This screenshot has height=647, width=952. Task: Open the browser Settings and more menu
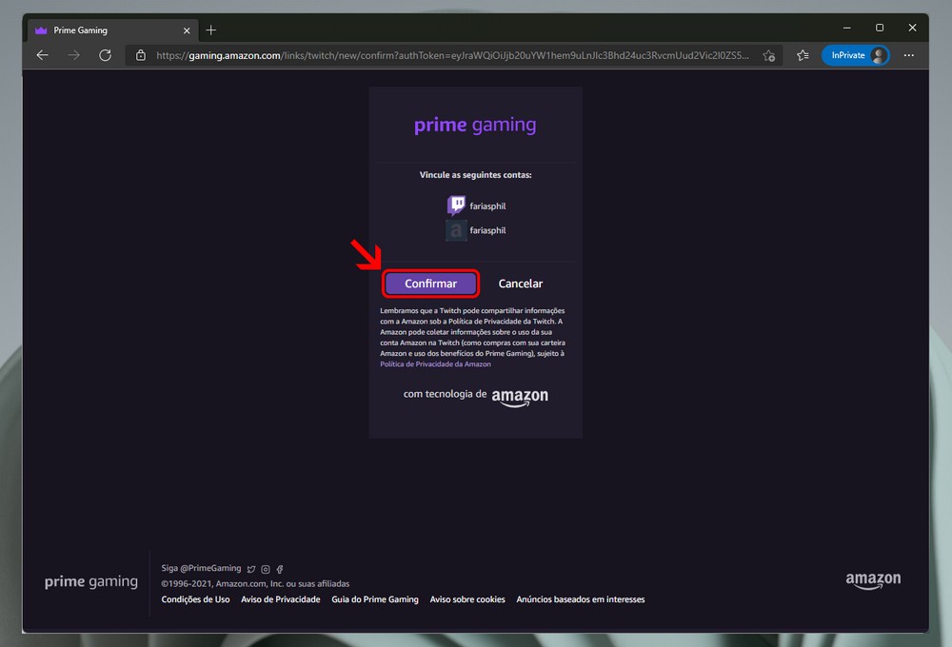click(909, 55)
